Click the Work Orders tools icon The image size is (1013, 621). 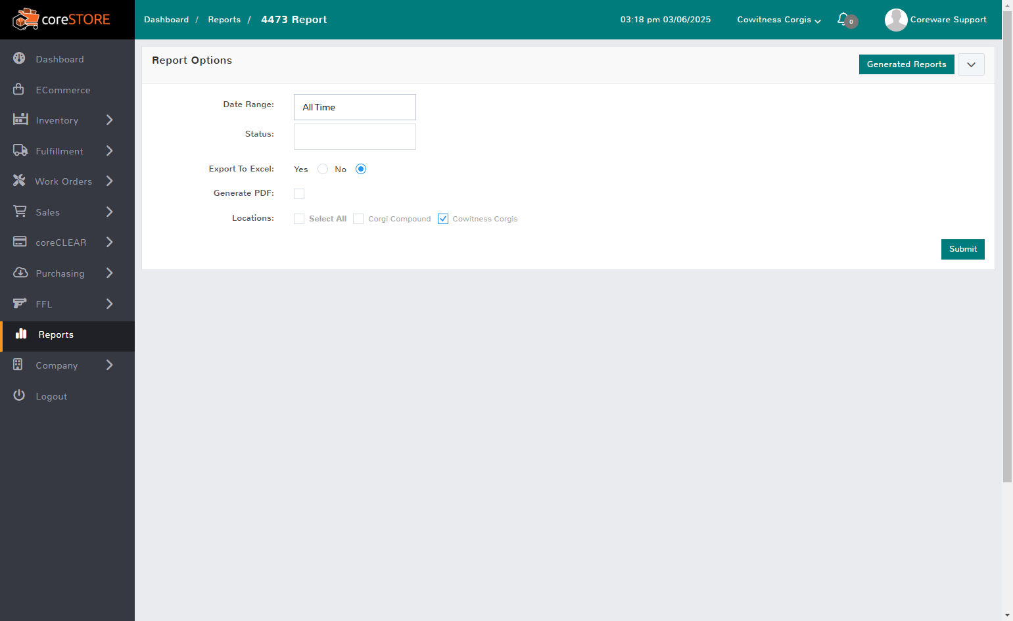(x=19, y=180)
